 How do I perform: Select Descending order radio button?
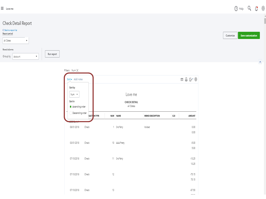pyautogui.click(x=71, y=113)
